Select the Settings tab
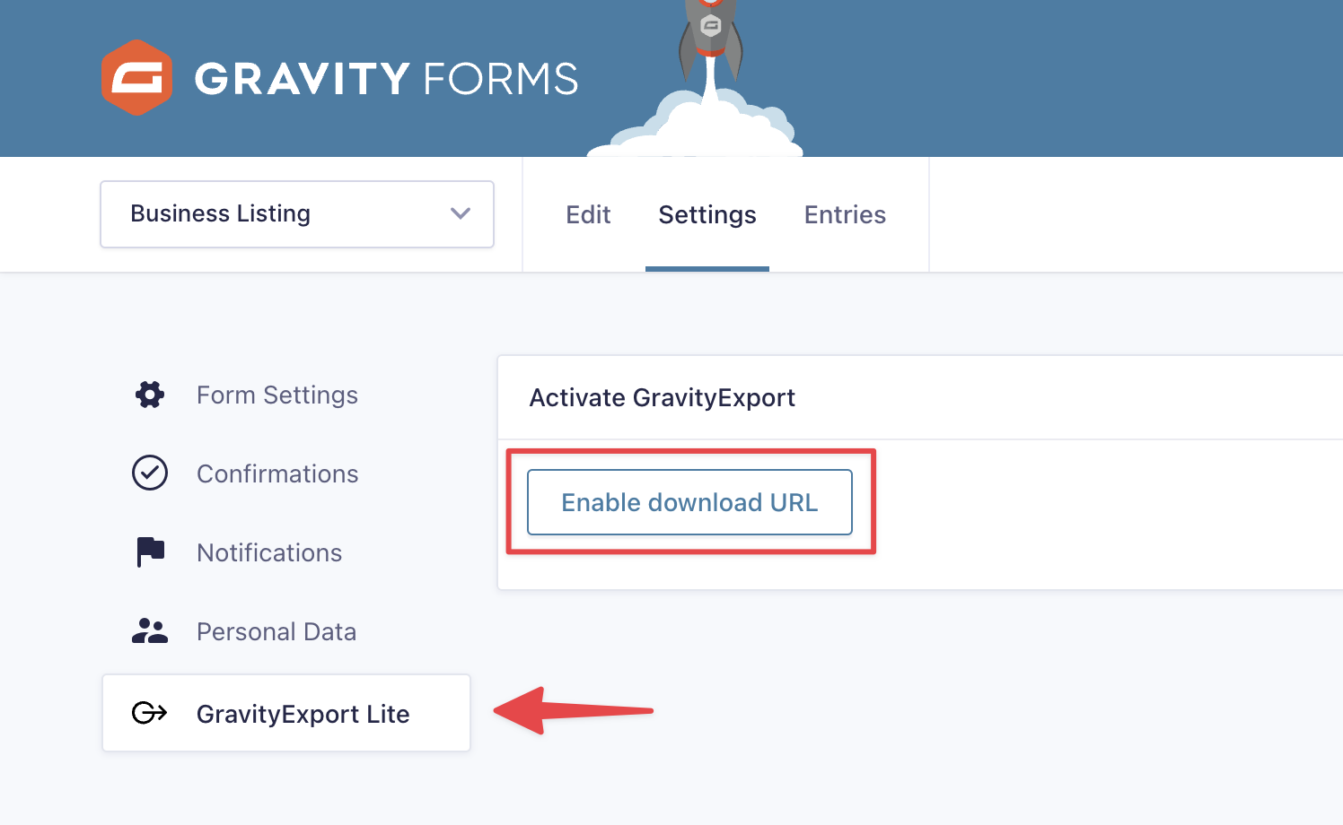This screenshot has width=1343, height=825. coord(707,214)
